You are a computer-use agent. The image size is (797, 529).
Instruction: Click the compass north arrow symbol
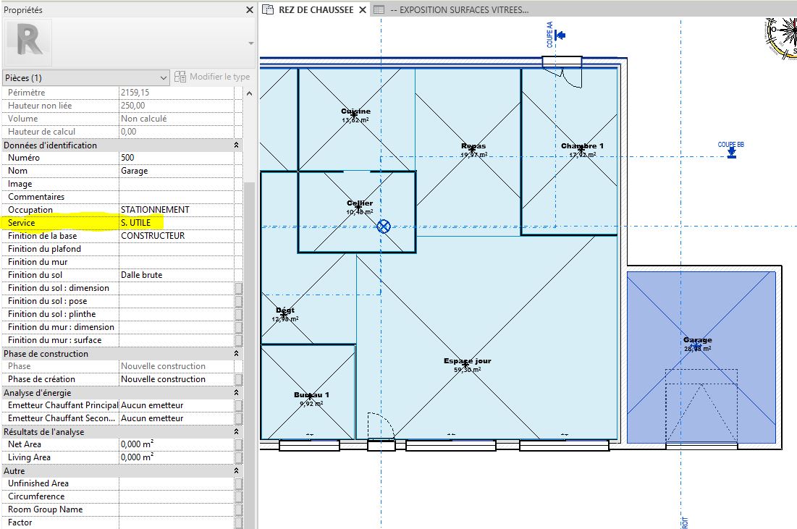click(x=781, y=38)
